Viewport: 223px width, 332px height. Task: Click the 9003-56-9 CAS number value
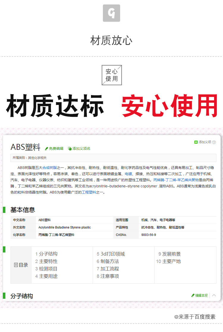point(149,235)
